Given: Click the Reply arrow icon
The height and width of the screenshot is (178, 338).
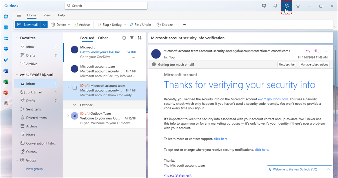Looking at the screenshot, I should click(x=308, y=51).
